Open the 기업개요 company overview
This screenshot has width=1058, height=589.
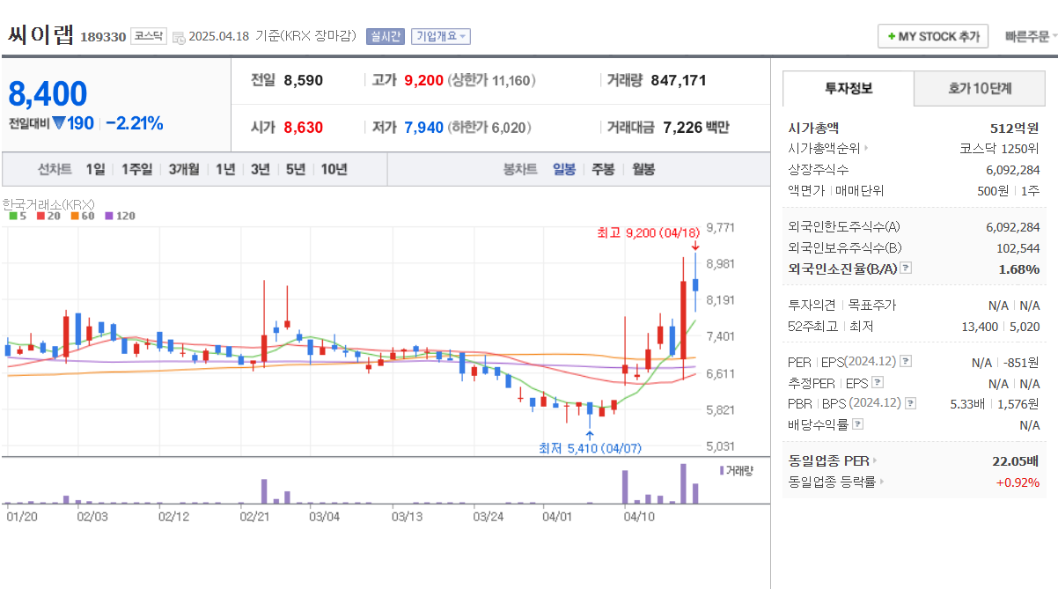tap(440, 35)
